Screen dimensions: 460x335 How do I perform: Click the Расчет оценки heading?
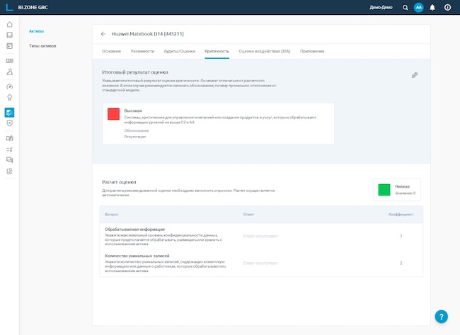coord(119,182)
